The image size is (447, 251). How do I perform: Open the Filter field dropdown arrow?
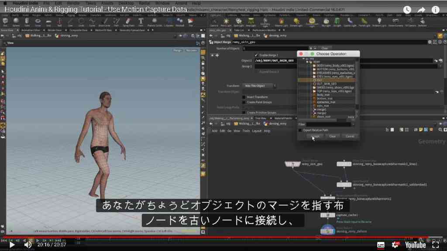pyautogui.click(x=353, y=124)
